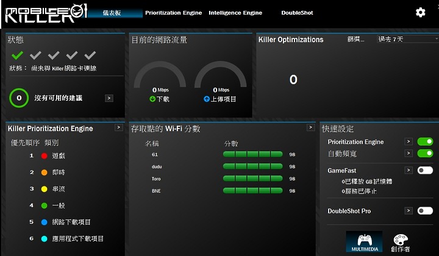Viewport: 439px width, 256px height.
Task: Open the DoubleShot Pro details arrow
Action: (x=409, y=211)
